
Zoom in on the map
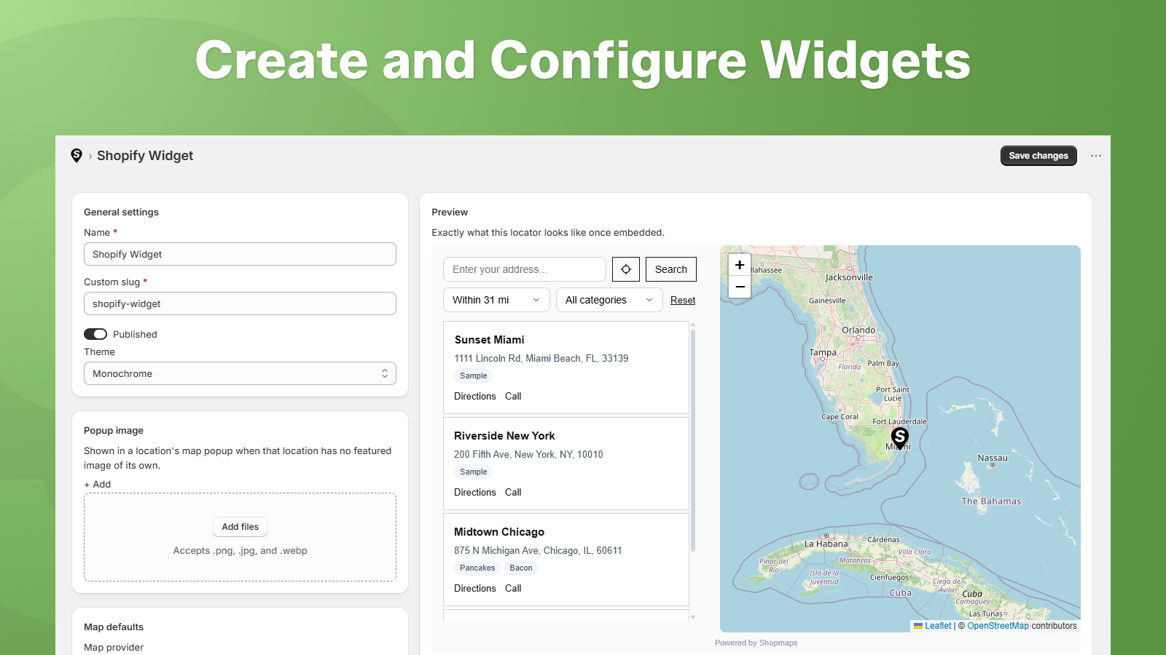point(740,265)
